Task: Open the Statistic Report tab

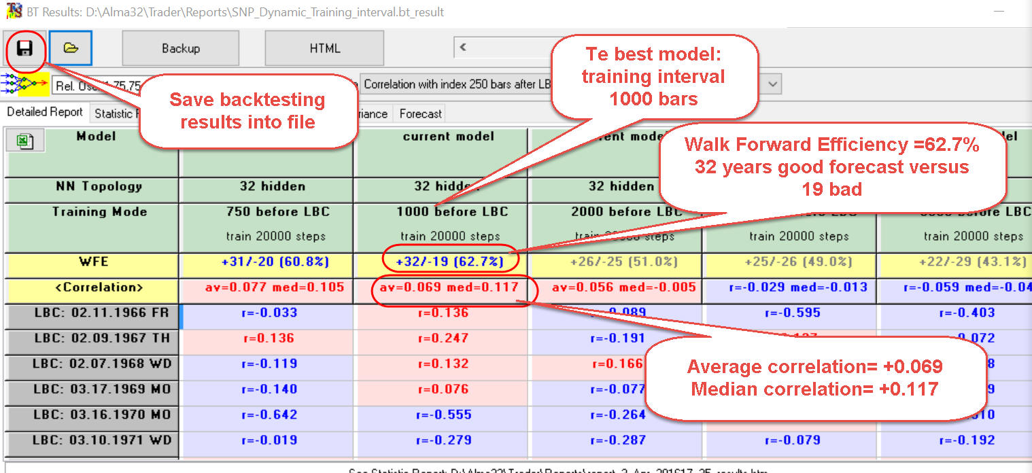Action: 116,113
